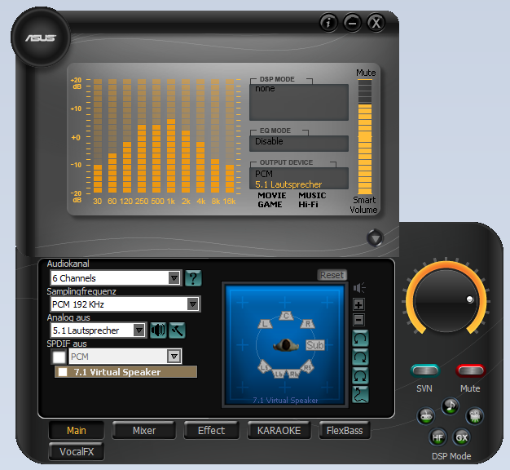Toggle the SVN smart volume switch

tap(425, 370)
